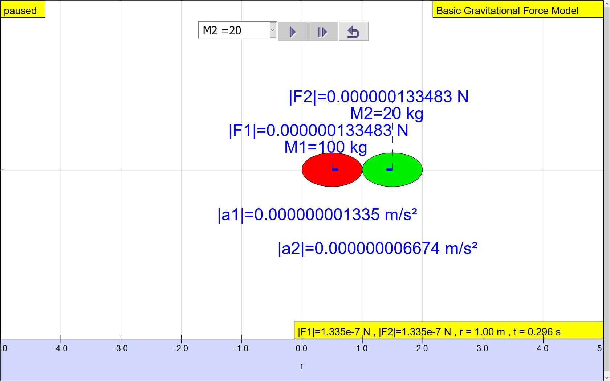Viewport: 610px width, 381px height.
Task: Click the M1=100 kg label
Action: click(326, 147)
